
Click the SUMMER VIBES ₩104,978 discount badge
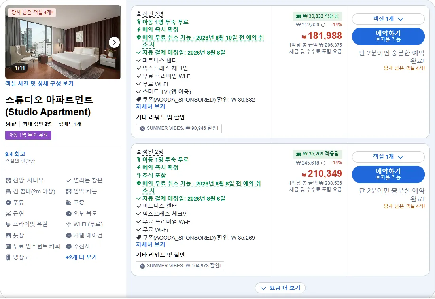[180, 266]
